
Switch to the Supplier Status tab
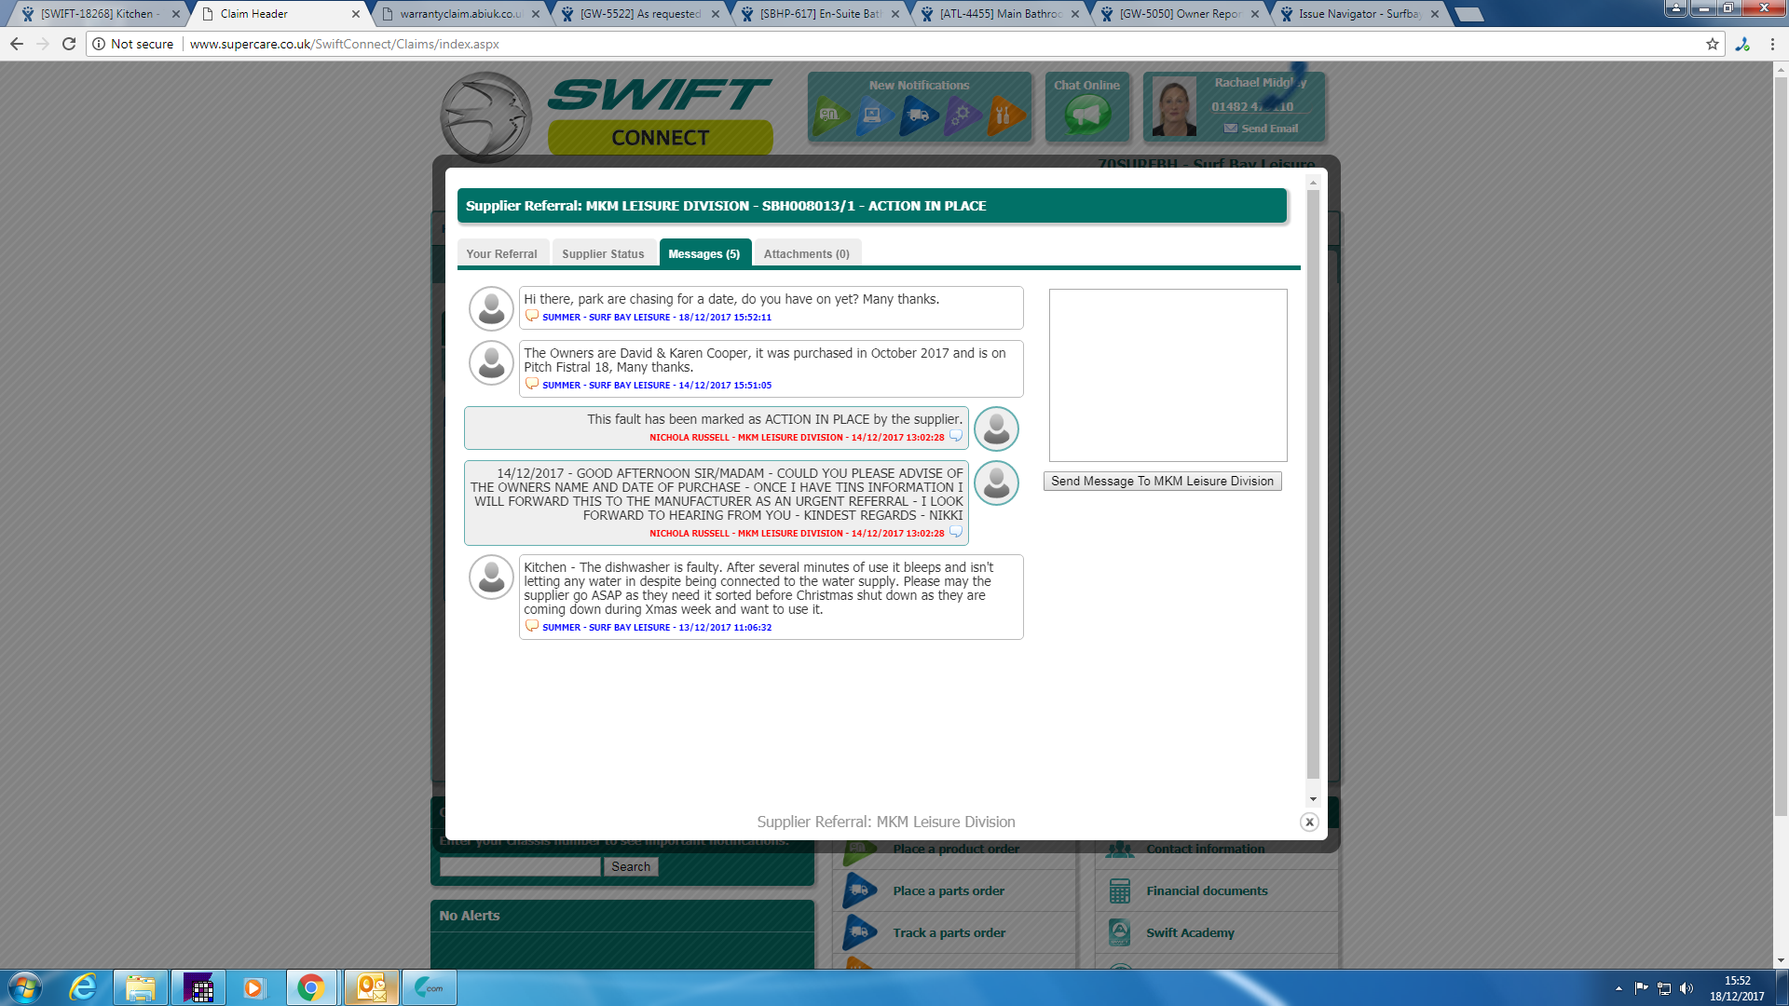[603, 253]
